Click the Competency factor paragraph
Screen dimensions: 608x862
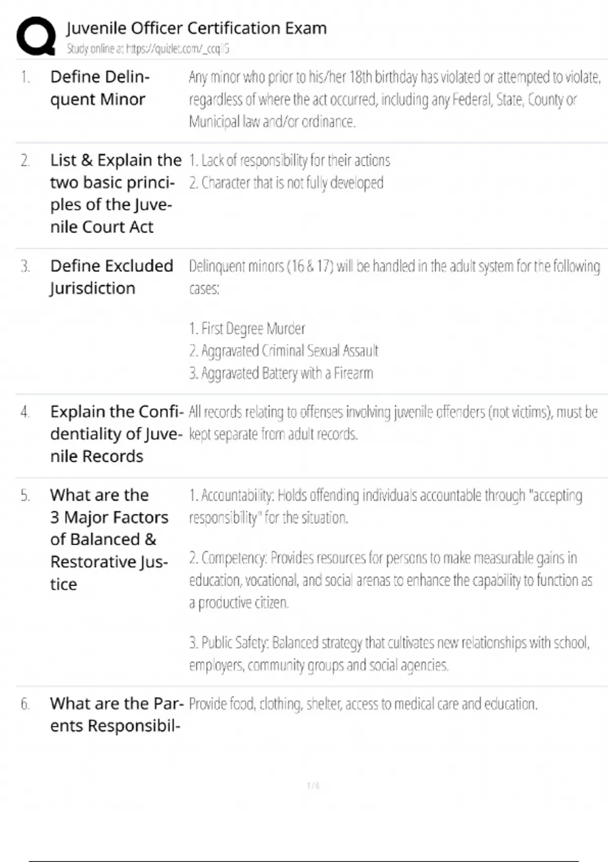pos(390,580)
